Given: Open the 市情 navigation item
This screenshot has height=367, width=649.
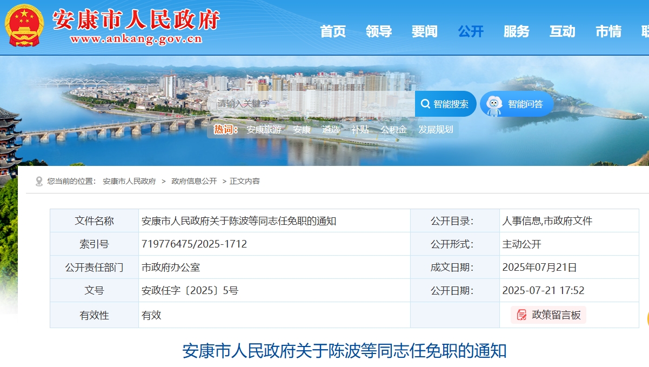Looking at the screenshot, I should pyautogui.click(x=608, y=32).
